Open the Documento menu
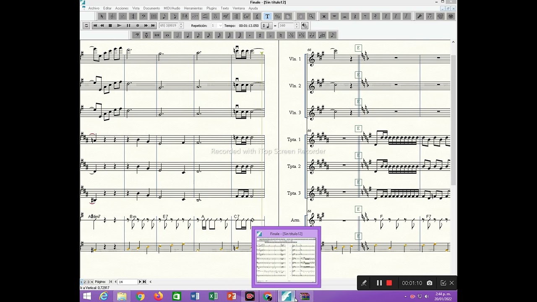Image resolution: width=537 pixels, height=302 pixels. 151,8
